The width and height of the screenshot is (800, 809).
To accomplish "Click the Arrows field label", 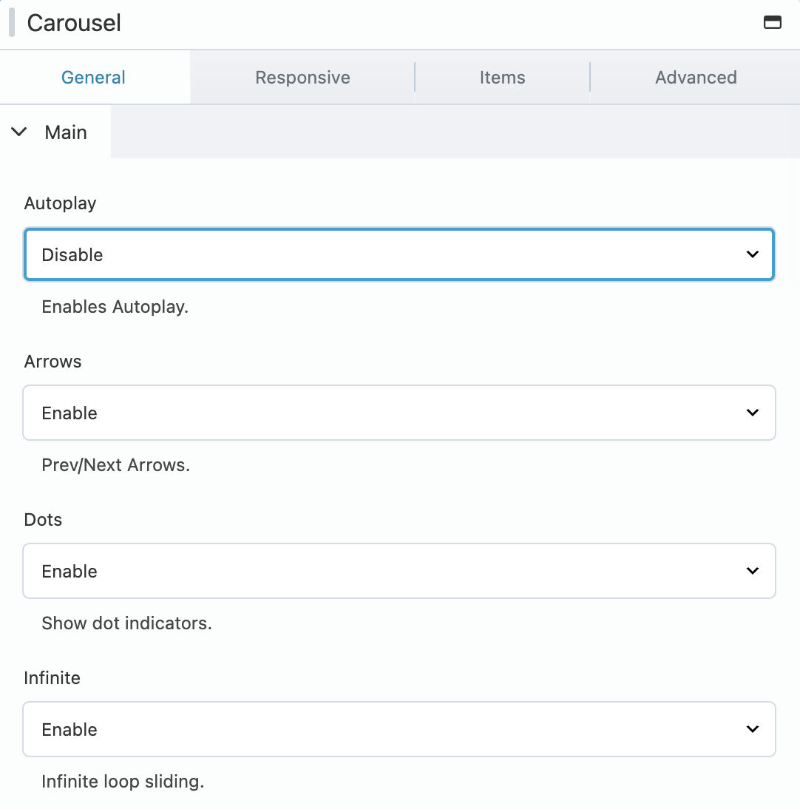I will click(52, 362).
